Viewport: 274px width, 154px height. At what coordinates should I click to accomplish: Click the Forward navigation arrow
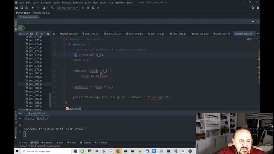point(38,8)
